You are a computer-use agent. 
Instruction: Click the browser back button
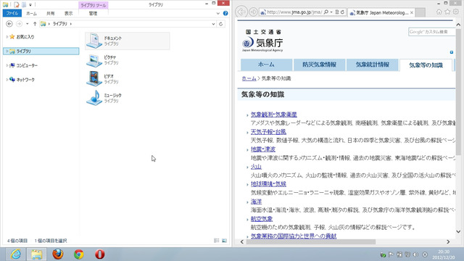(x=241, y=12)
